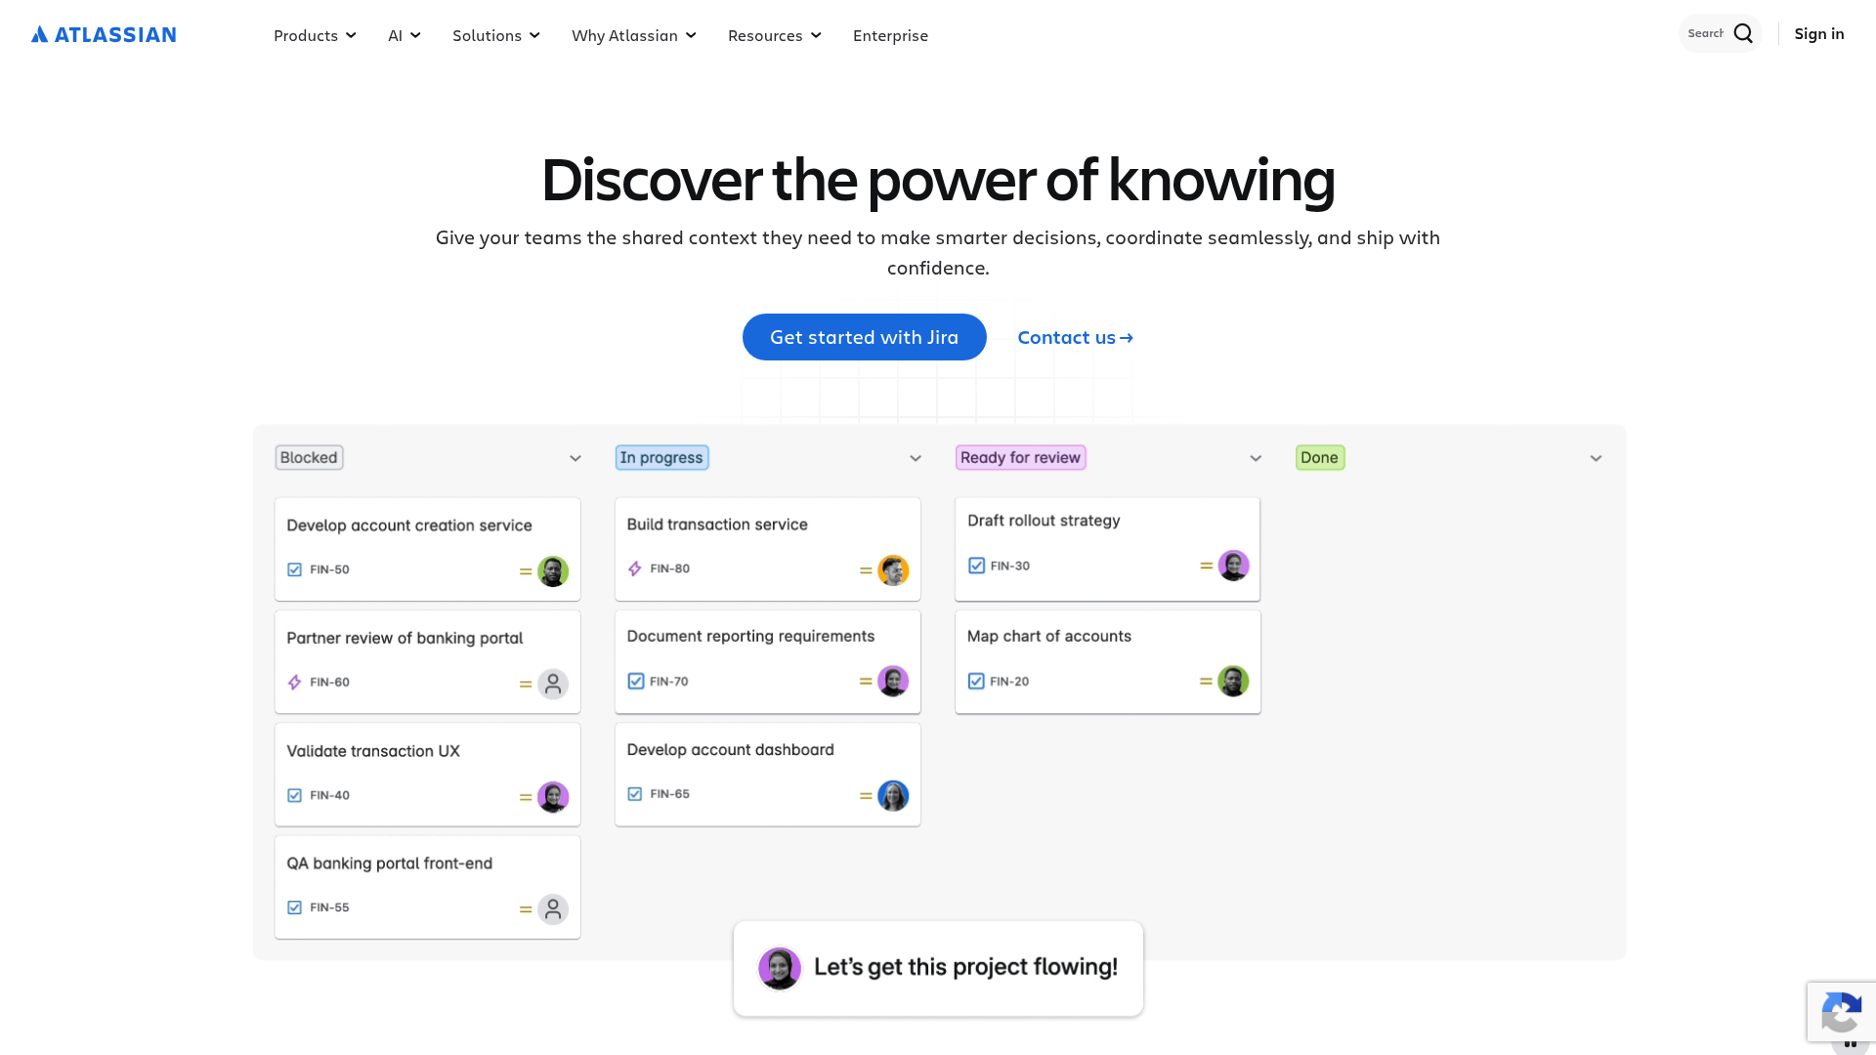Click priority icon on FIN-65 card
1876x1055 pixels.
pos(866,796)
